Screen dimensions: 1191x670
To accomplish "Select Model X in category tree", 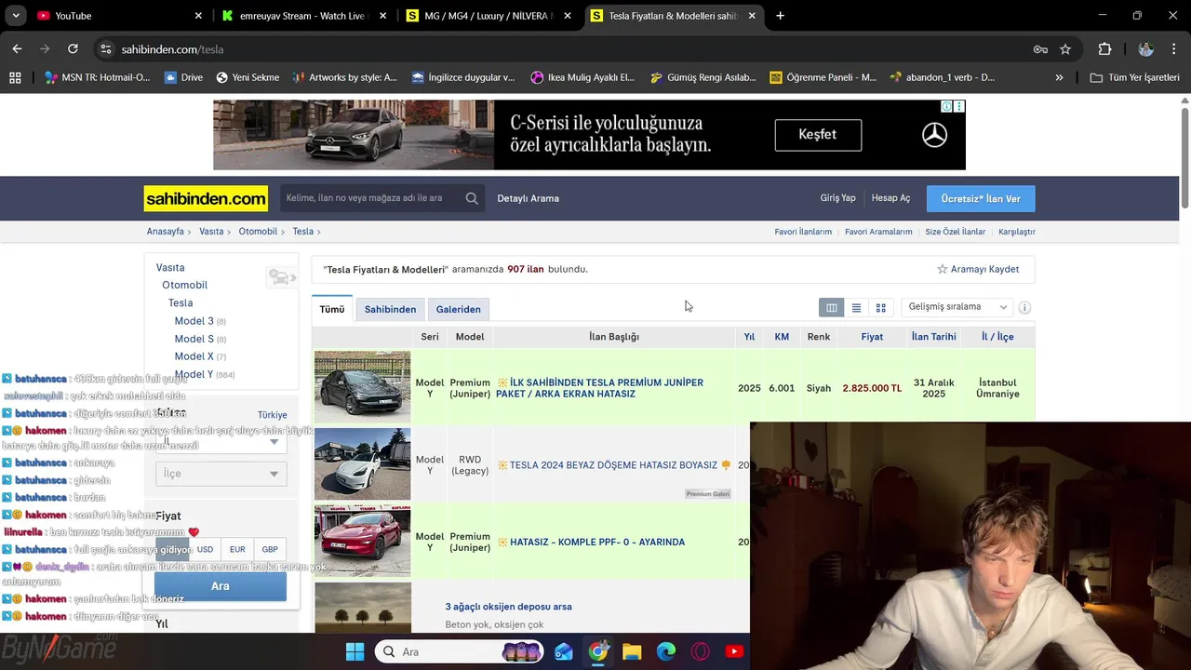I will [194, 356].
